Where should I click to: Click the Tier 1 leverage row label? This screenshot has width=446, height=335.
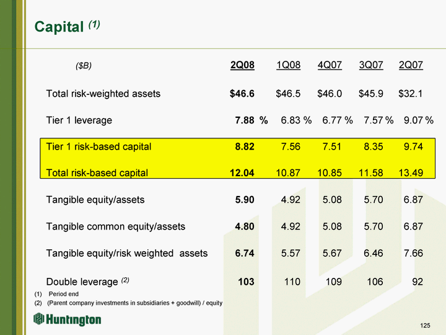pyautogui.click(x=79, y=120)
